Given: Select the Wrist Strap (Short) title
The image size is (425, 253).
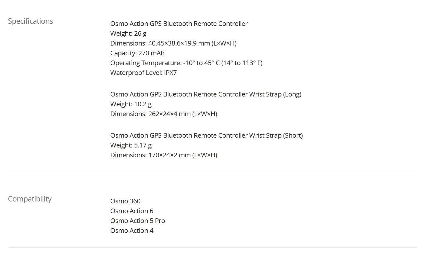Looking at the screenshot, I should pyautogui.click(x=206, y=135).
